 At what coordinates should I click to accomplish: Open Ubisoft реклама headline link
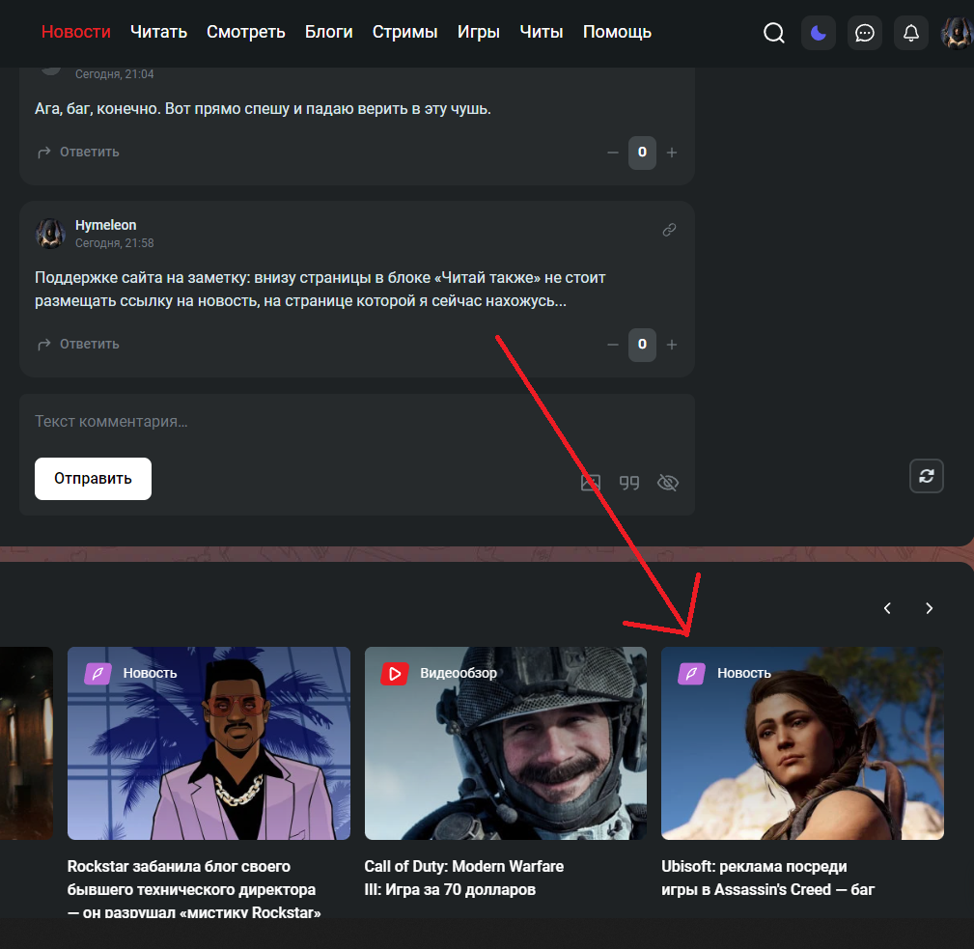coord(767,878)
